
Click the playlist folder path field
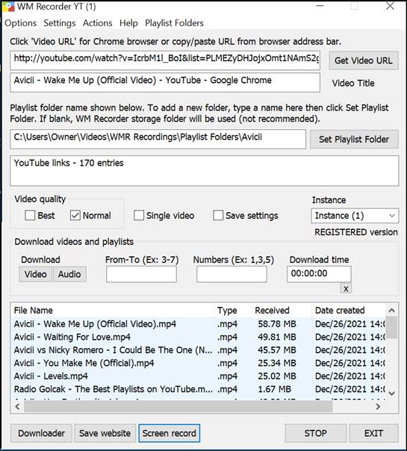(158, 139)
